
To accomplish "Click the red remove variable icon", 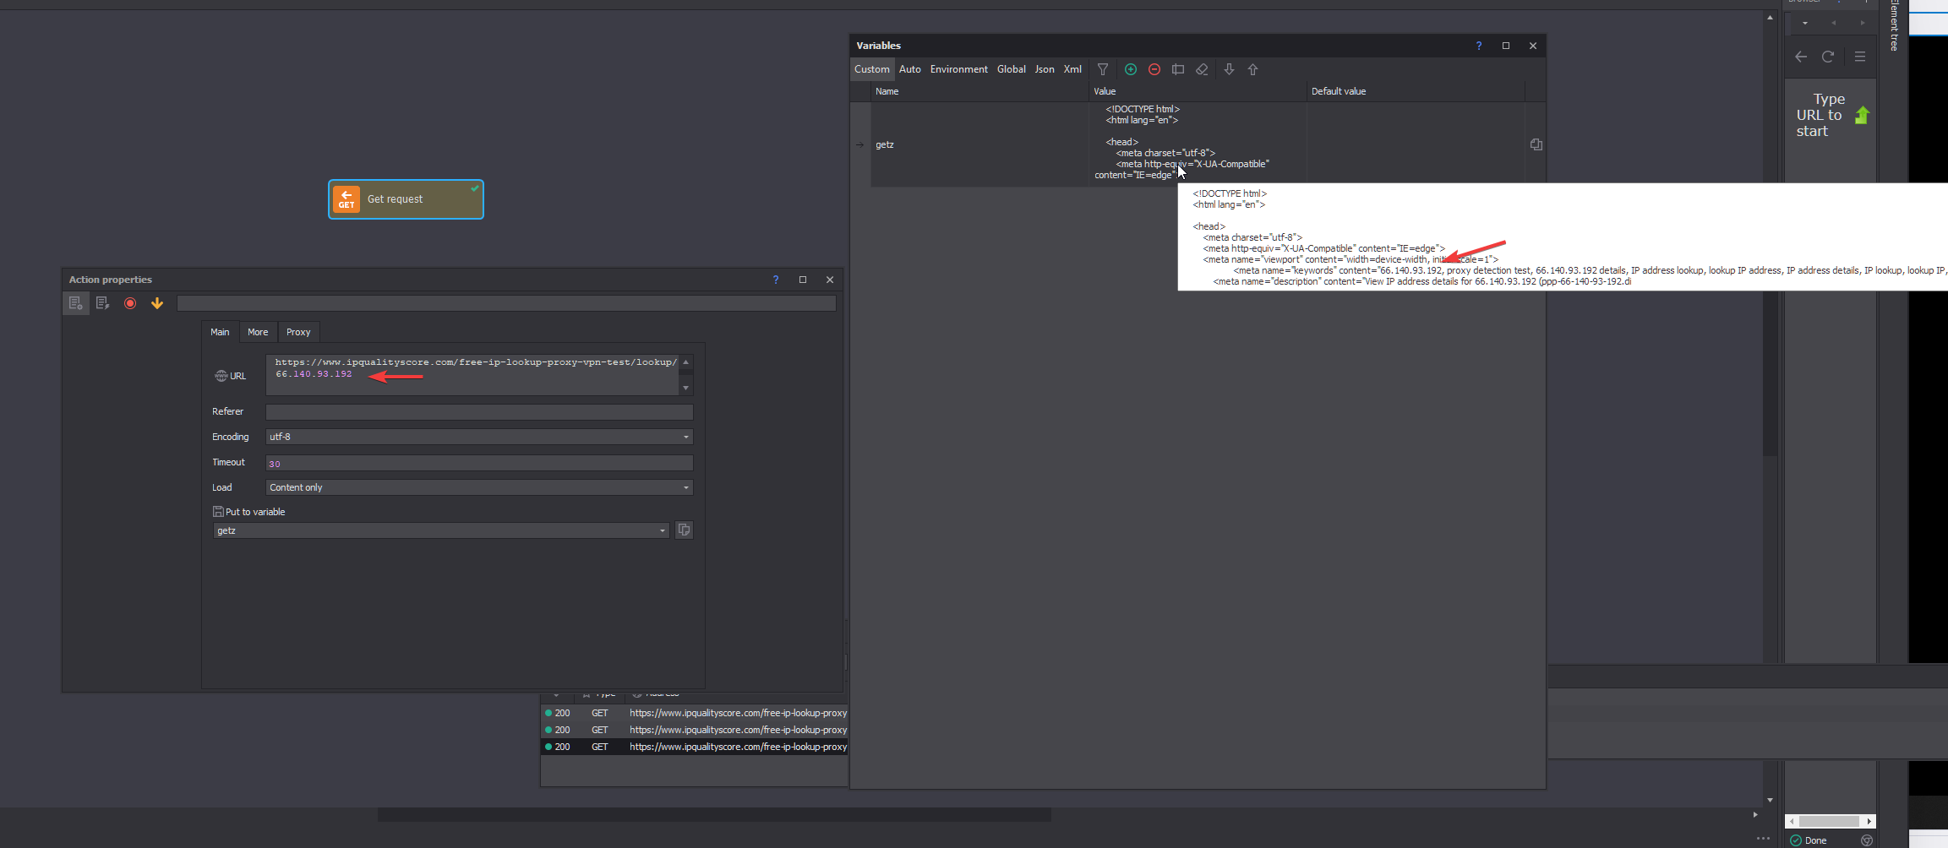I will pyautogui.click(x=1154, y=69).
